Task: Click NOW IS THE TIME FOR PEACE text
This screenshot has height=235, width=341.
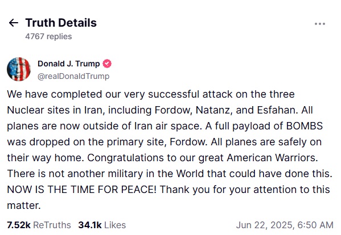Action: point(82,190)
